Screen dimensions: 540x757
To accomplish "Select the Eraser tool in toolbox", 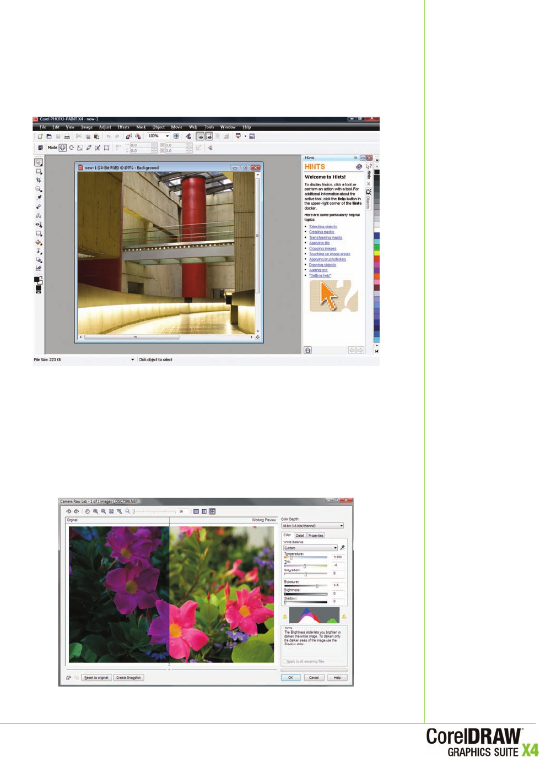I will 39,206.
